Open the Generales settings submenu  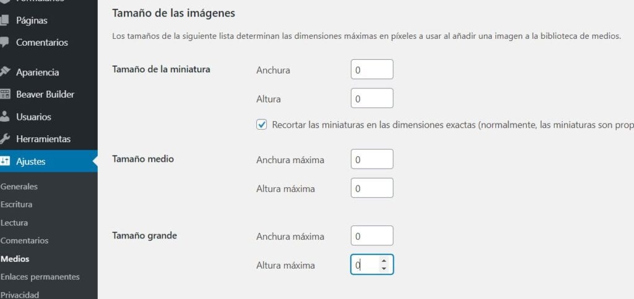19,187
